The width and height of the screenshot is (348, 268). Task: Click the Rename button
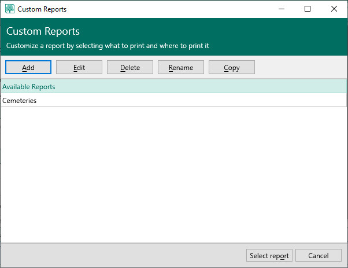point(181,67)
